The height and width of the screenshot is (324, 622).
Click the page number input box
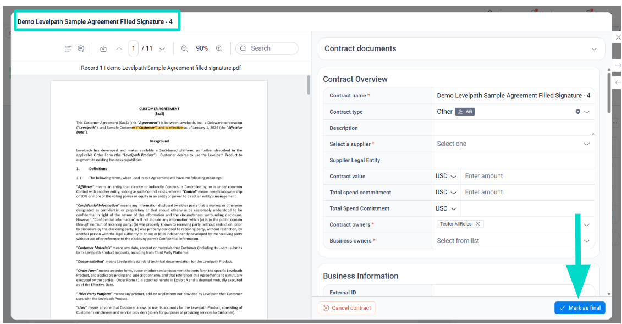(134, 48)
